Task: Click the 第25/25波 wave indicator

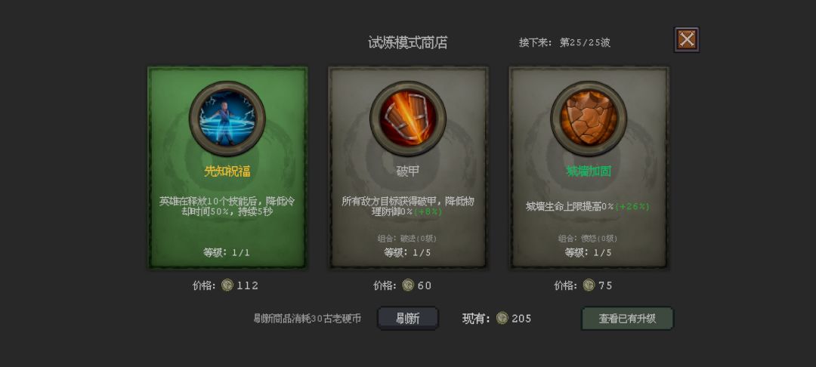Action: coord(585,42)
